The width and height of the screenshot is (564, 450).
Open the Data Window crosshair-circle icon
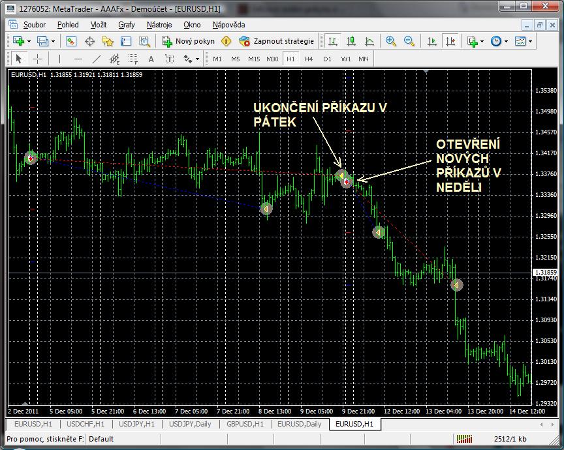click(x=89, y=41)
